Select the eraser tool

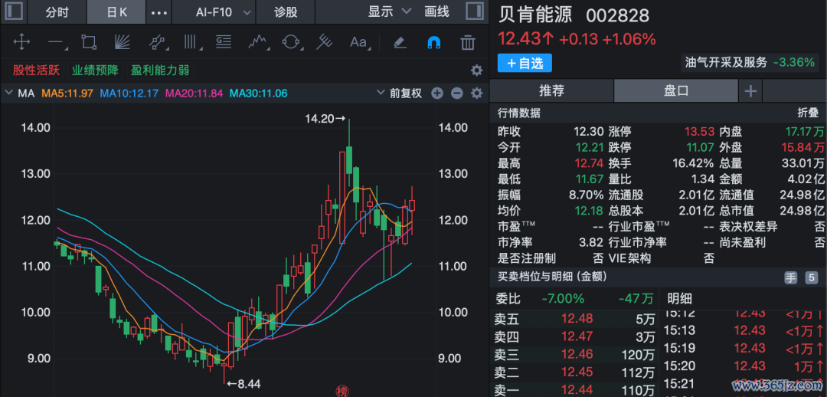(400, 42)
